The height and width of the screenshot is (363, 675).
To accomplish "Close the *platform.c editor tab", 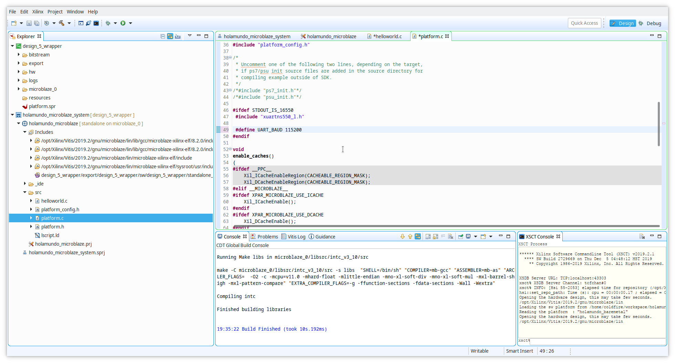I will click(447, 36).
